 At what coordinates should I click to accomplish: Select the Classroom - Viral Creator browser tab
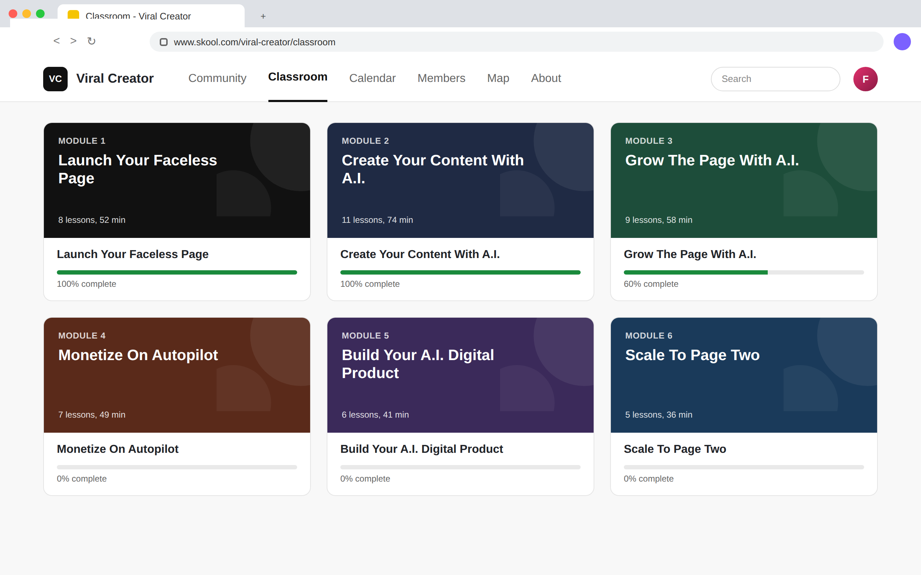coord(151,16)
